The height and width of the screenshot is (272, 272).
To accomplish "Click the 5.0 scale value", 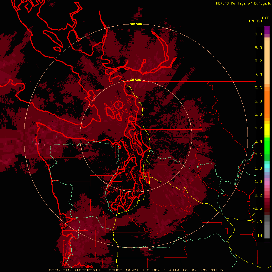I will pyautogui.click(x=258, y=115).
